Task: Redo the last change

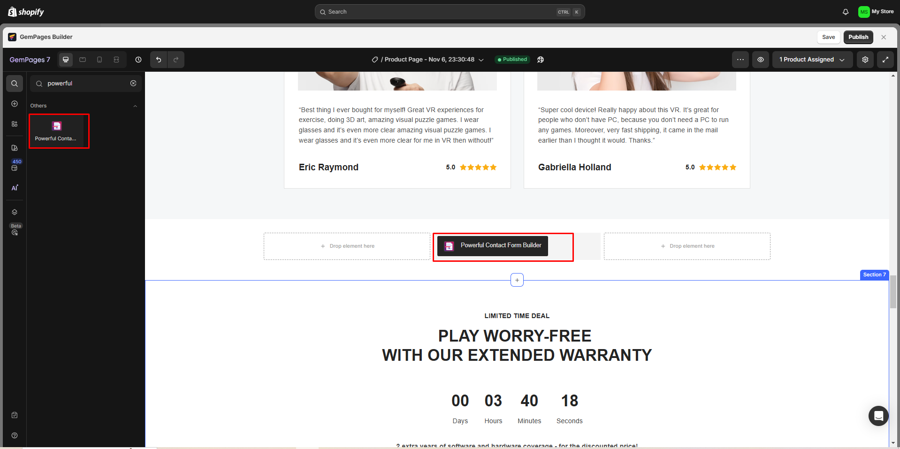Action: click(176, 60)
